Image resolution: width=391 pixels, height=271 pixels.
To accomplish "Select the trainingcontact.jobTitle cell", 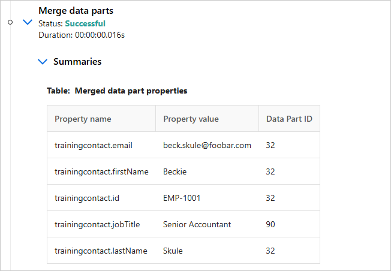I will (101, 224).
